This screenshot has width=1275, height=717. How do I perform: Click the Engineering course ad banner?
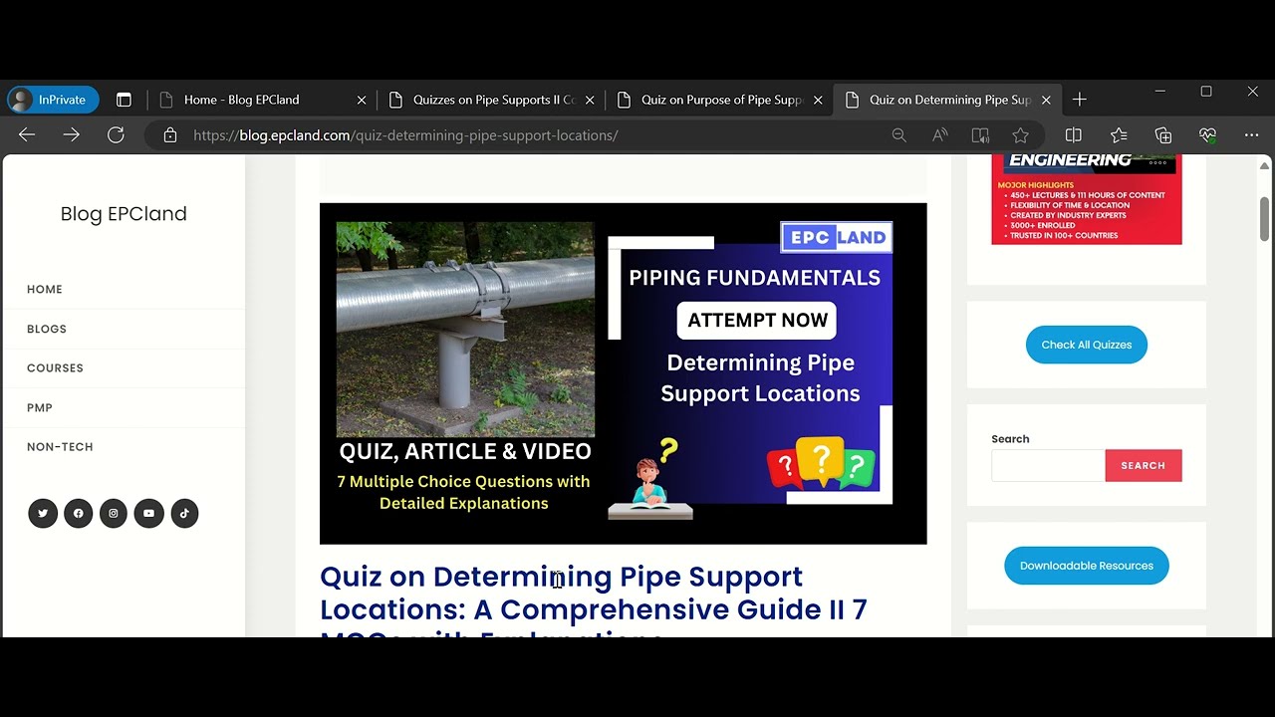tap(1086, 199)
